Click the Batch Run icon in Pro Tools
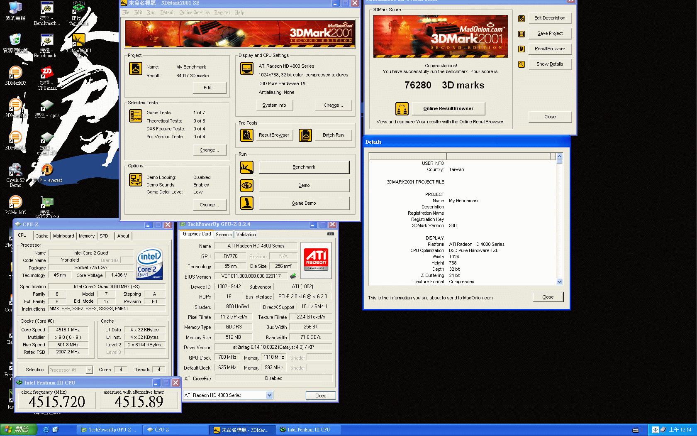 pyautogui.click(x=305, y=135)
